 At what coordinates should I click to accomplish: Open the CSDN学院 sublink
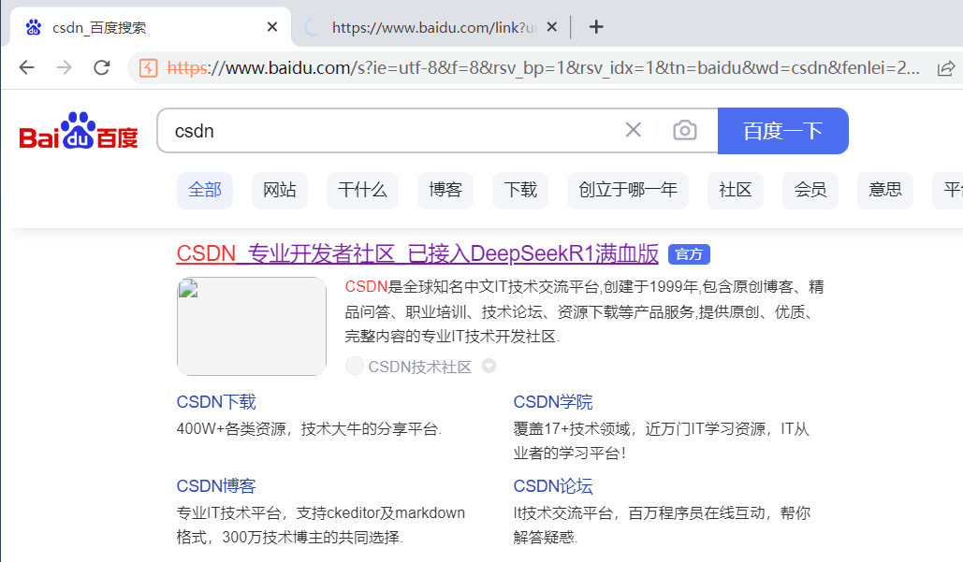[553, 402]
